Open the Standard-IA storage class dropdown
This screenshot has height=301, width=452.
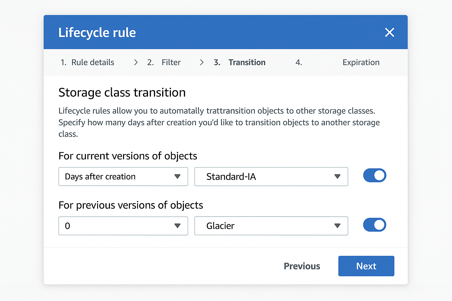pyautogui.click(x=271, y=177)
